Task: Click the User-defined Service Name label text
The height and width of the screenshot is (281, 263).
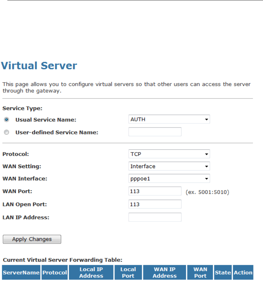Action: [57, 133]
